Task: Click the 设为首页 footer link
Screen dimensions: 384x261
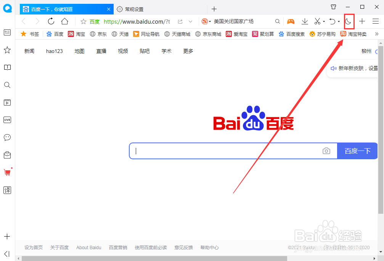Action: pos(34,248)
